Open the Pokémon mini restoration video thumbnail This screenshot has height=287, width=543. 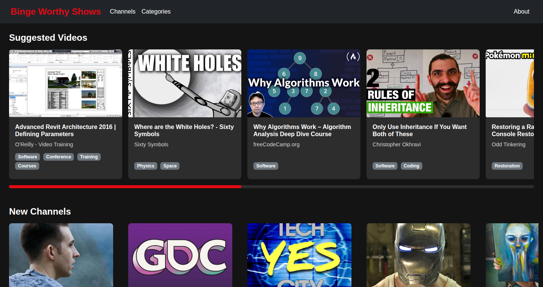click(x=510, y=83)
